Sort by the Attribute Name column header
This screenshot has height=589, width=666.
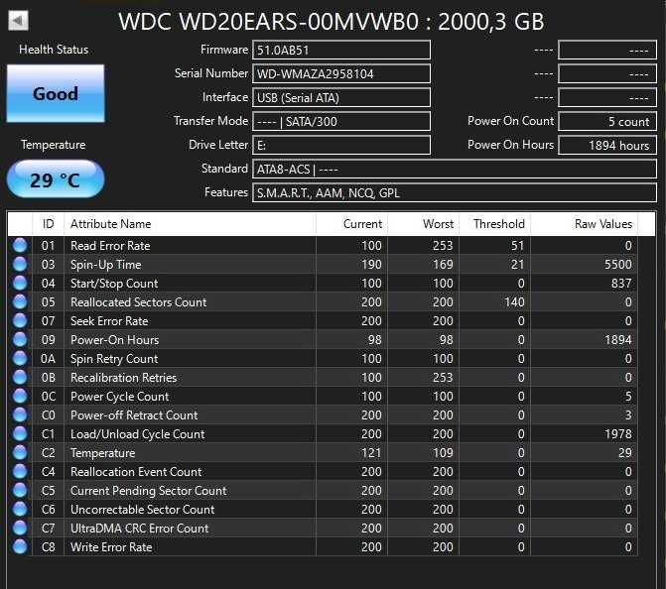click(x=190, y=224)
